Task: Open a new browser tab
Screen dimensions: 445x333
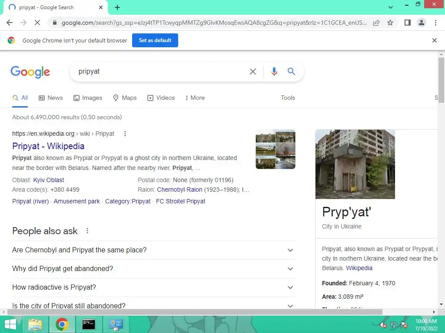Action: (x=117, y=7)
